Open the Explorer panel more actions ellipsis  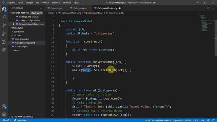pos(41,8)
